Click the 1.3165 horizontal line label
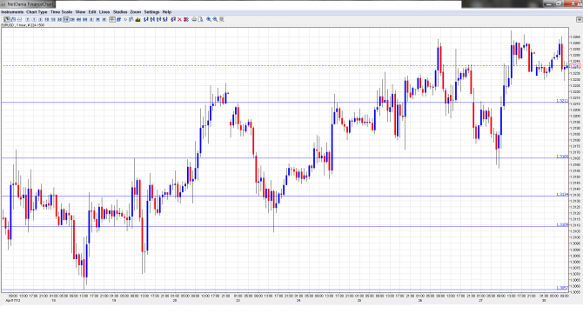The height and width of the screenshot is (327, 583). [x=562, y=157]
